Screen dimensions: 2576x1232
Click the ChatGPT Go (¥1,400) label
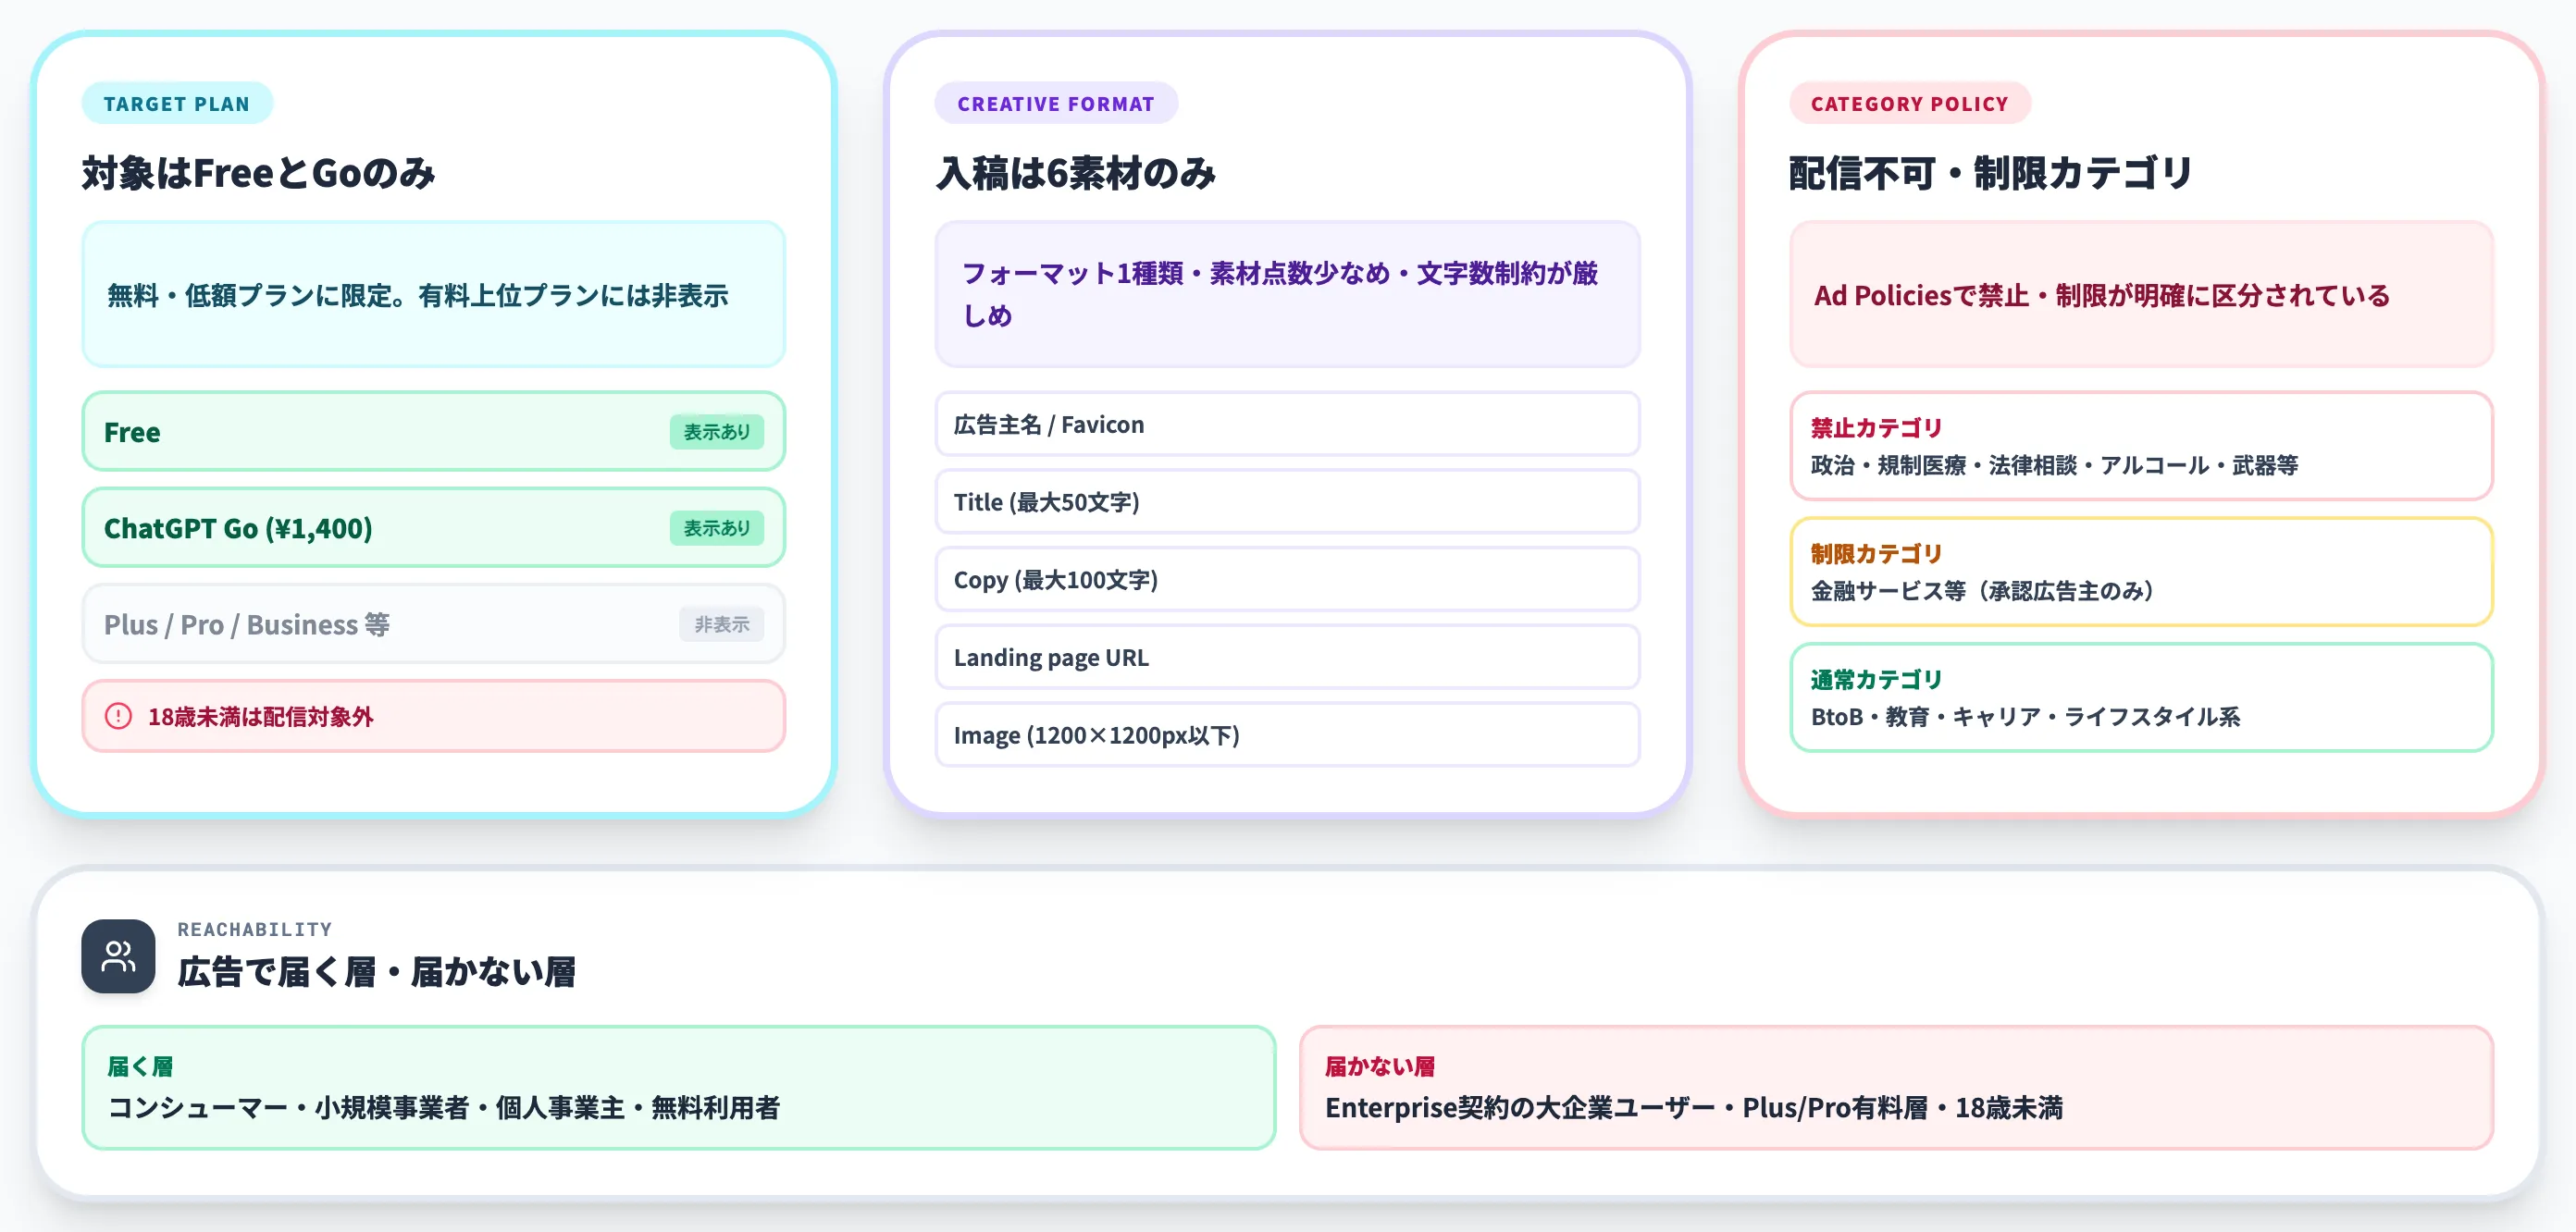[238, 528]
